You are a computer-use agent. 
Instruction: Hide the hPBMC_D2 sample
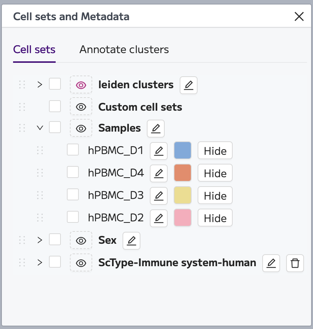tap(215, 218)
